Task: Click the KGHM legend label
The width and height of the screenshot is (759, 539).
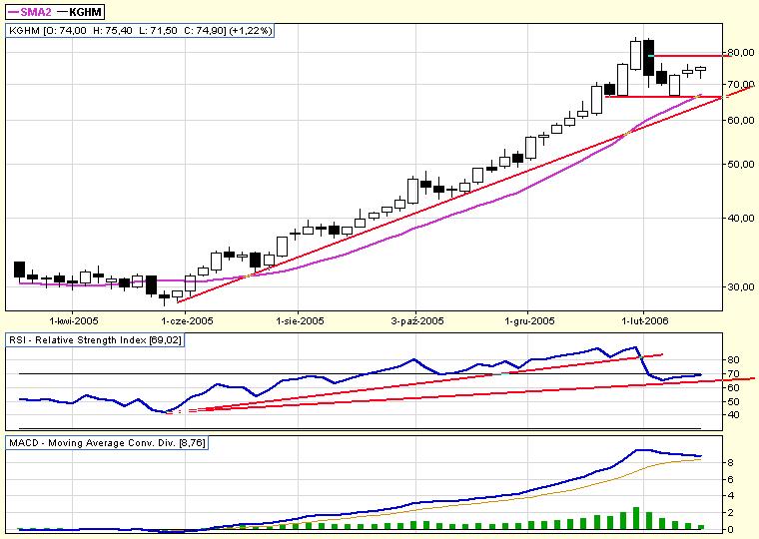Action: click(x=86, y=12)
